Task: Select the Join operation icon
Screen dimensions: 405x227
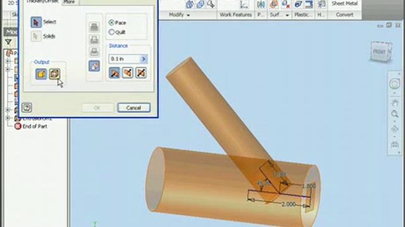Action: click(x=94, y=26)
